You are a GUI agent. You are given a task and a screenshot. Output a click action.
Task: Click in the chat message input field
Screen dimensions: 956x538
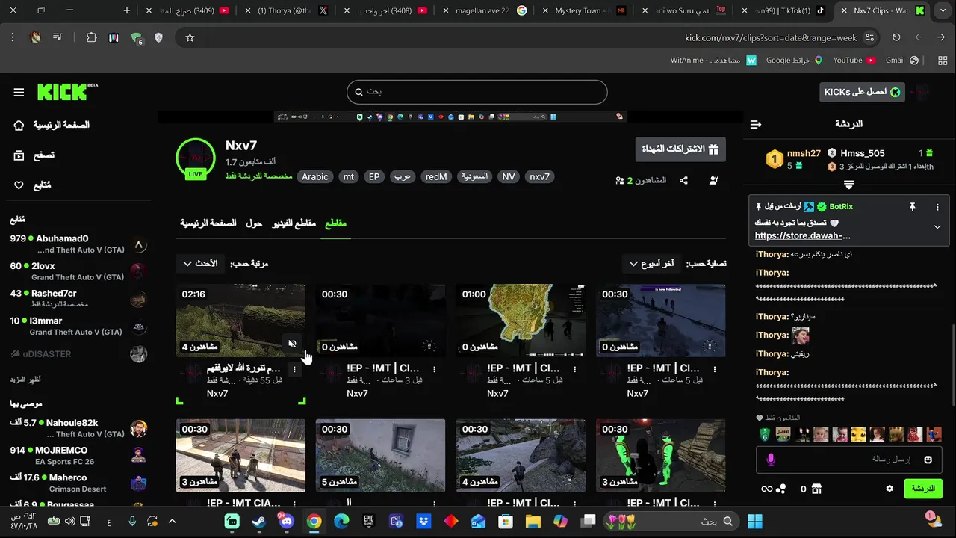point(849,460)
